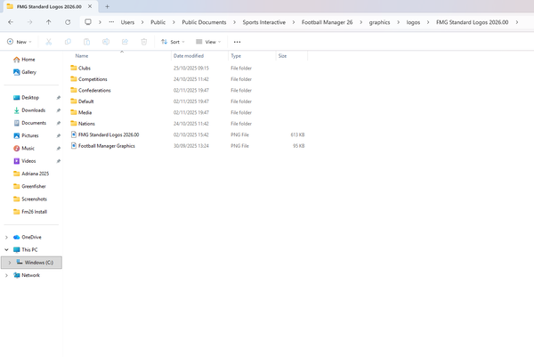Open the See more options menu
This screenshot has height=357, width=534.
237,42
